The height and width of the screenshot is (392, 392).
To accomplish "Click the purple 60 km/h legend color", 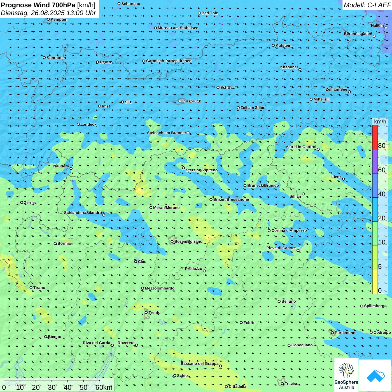I will 375,161.
